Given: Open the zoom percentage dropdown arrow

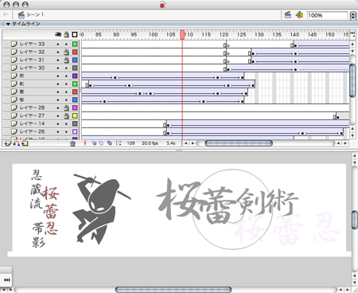Looking at the screenshot, I should (x=353, y=16).
